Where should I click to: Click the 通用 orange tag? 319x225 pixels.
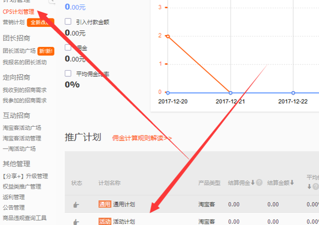tap(105, 204)
